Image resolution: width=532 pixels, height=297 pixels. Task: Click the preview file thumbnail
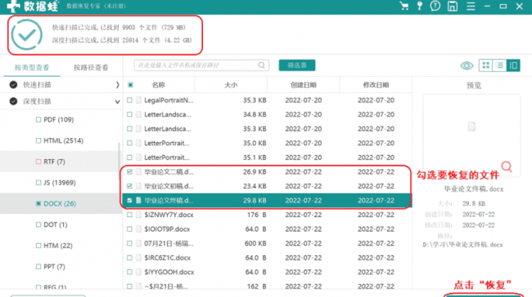[x=471, y=126]
